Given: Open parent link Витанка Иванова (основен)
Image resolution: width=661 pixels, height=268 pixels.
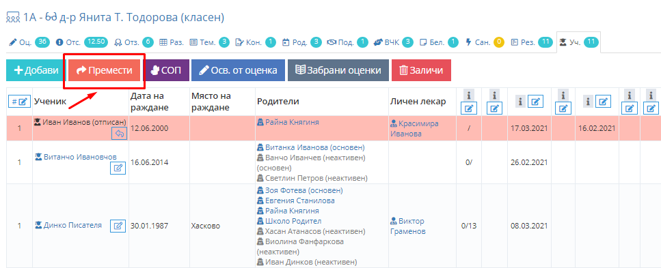Looking at the screenshot, I should 311,147.
